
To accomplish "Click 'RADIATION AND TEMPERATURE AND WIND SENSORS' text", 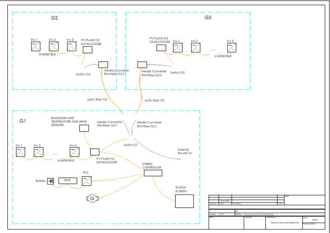I will [x=69, y=121].
